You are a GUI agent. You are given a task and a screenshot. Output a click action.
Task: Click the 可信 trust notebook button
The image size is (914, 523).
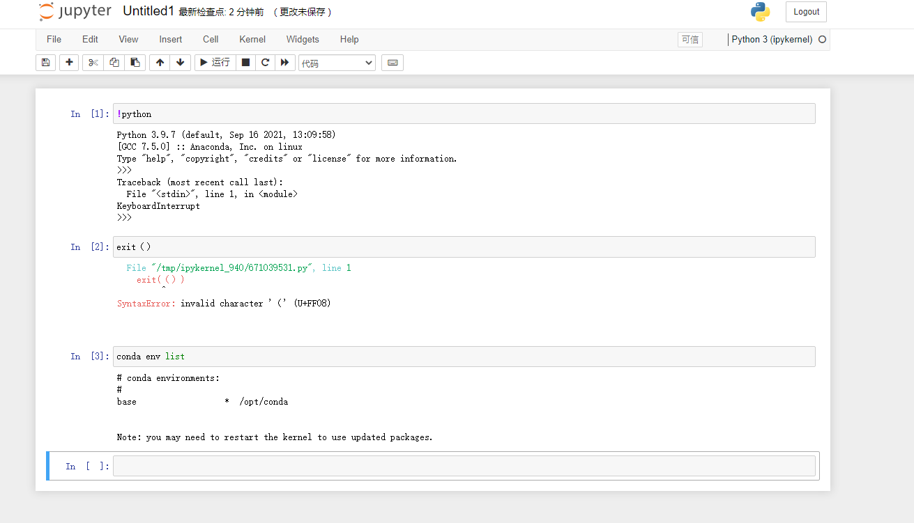(690, 40)
